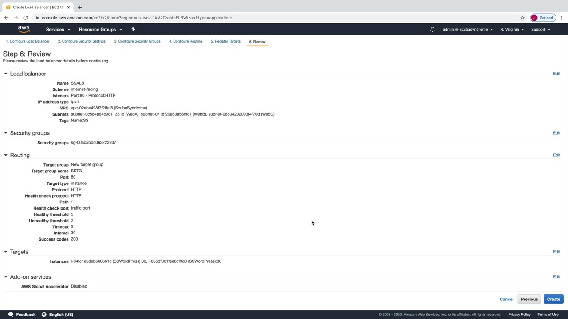Image resolution: width=568 pixels, height=319 pixels.
Task: Click the Tags value Name:SS
Action: point(79,120)
